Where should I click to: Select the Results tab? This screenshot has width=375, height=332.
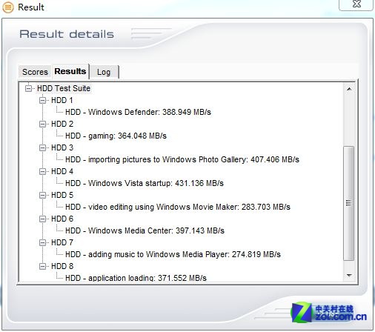[x=70, y=71]
